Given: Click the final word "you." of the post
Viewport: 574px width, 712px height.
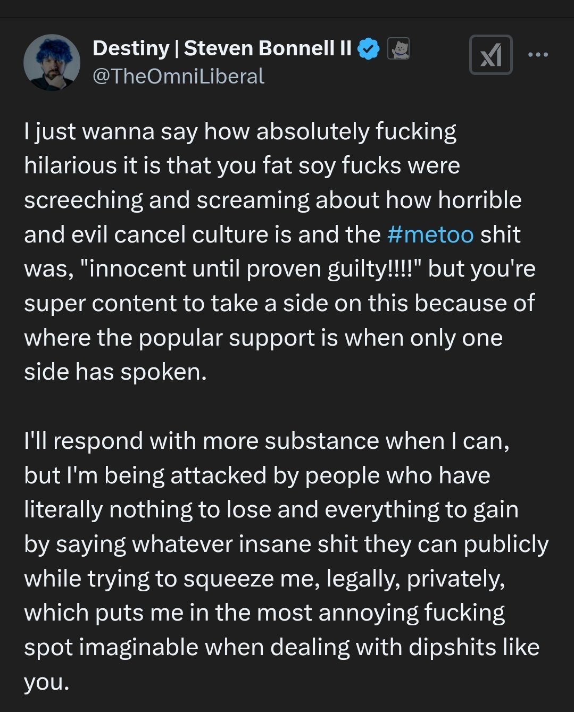Looking at the screenshot, I should point(47,682).
